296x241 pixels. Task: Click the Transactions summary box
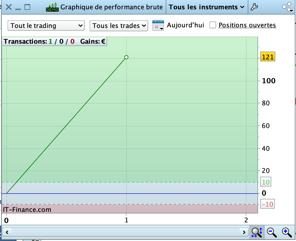click(54, 41)
